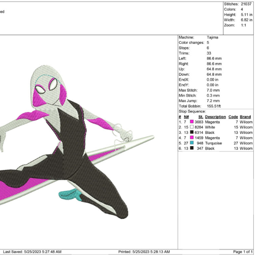Pick the black swatch with 347 stitches
The height and width of the screenshot is (255, 255).
coord(192,148)
